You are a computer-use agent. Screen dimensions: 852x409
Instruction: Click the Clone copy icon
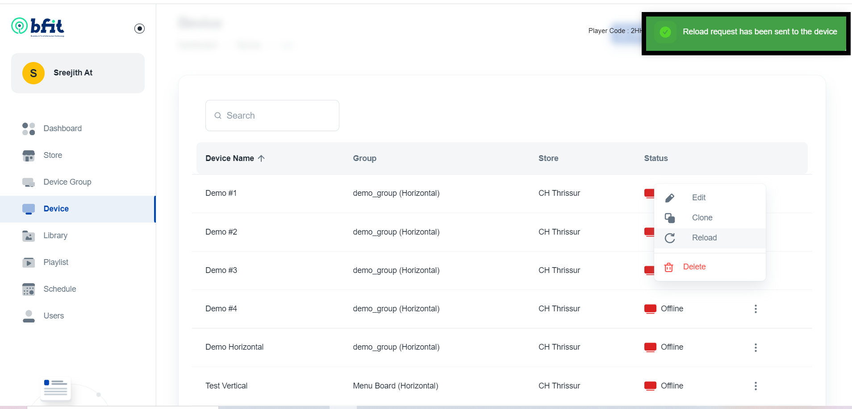pyautogui.click(x=670, y=218)
